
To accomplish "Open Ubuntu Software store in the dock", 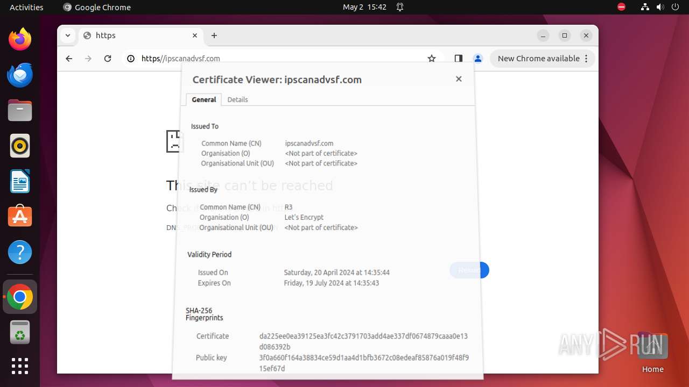I will coord(20,217).
